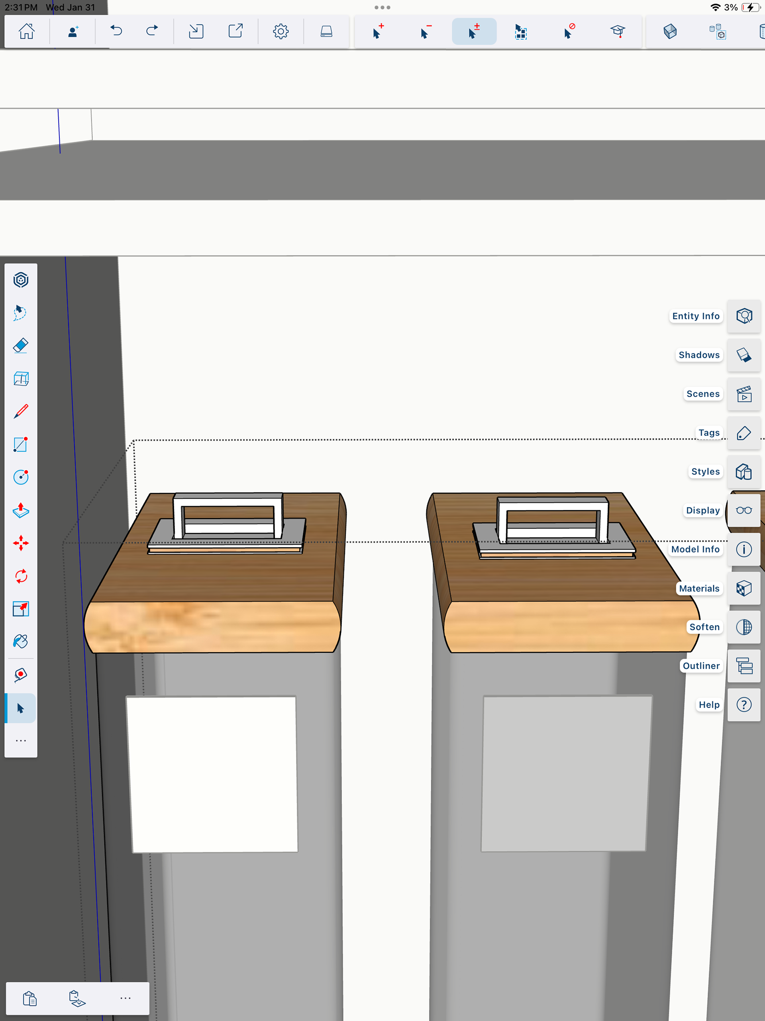This screenshot has height=1021, width=765.
Task: Open the Entity Info panel
Action: (x=744, y=316)
